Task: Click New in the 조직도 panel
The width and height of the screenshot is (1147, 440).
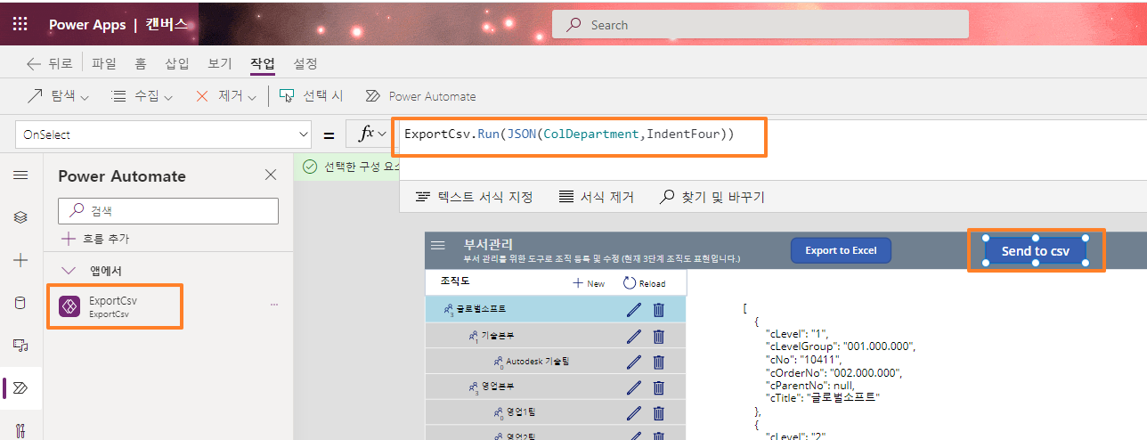Action: 589,282
